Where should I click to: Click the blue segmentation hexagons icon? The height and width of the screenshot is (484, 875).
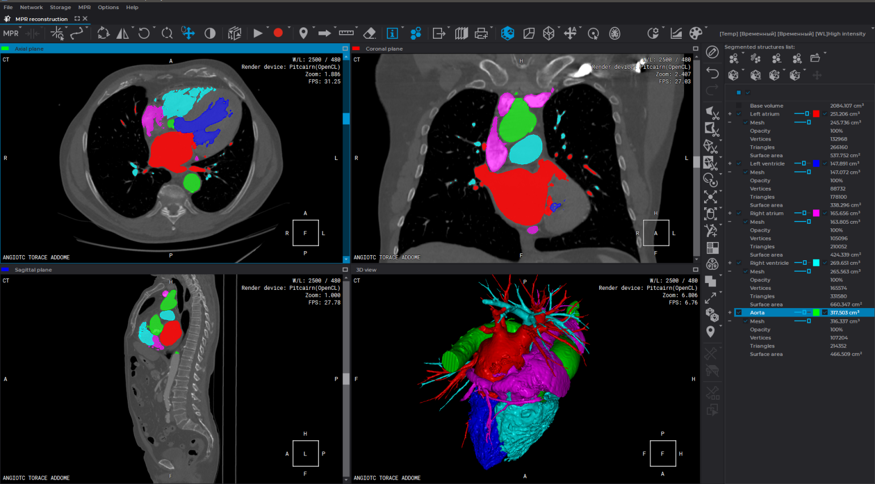point(416,34)
